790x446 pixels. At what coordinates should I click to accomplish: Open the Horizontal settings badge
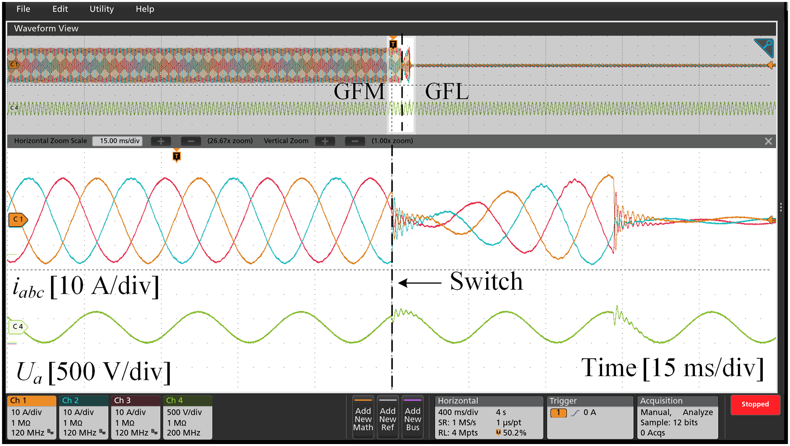[x=489, y=417]
